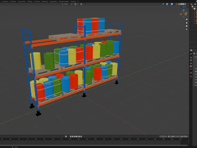Play animation in reverse
197x148 pixels.
pos(75,136)
